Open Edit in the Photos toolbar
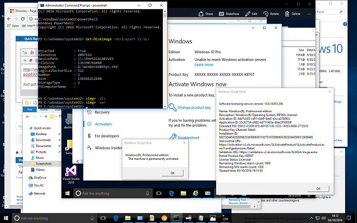This screenshot has width=357, height=223. [251, 14]
